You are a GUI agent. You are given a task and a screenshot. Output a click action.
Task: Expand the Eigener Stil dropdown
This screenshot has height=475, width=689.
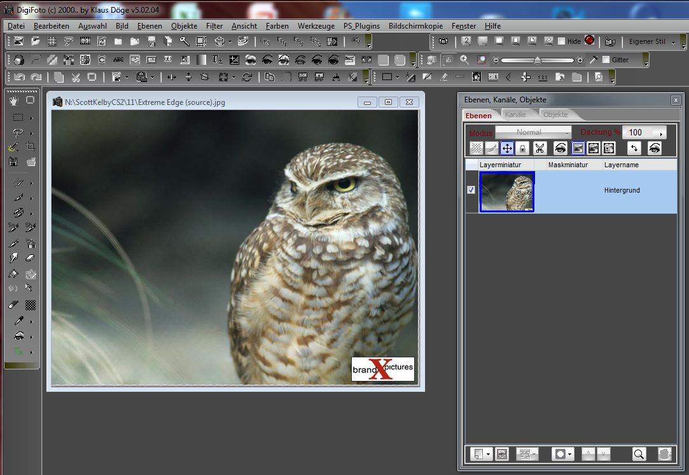pos(672,41)
